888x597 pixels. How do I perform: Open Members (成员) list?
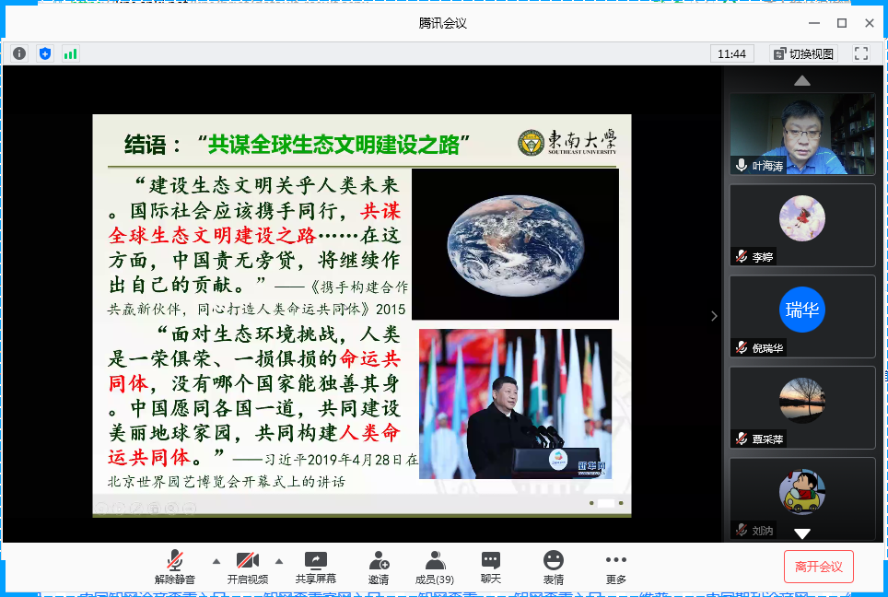pos(435,567)
